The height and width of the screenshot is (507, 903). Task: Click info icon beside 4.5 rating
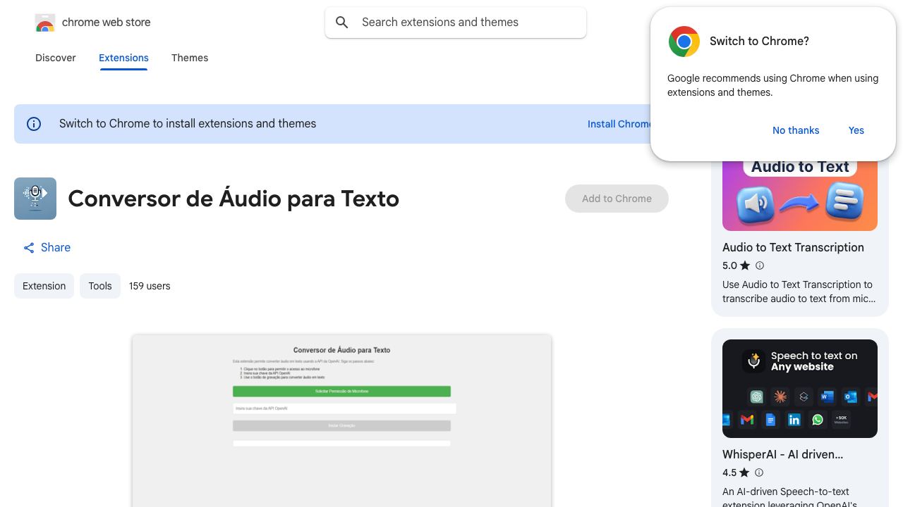coord(759,472)
